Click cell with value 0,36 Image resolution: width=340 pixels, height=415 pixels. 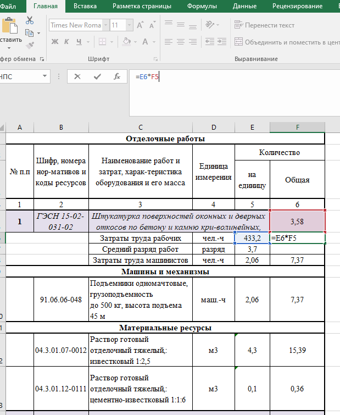[298, 389]
